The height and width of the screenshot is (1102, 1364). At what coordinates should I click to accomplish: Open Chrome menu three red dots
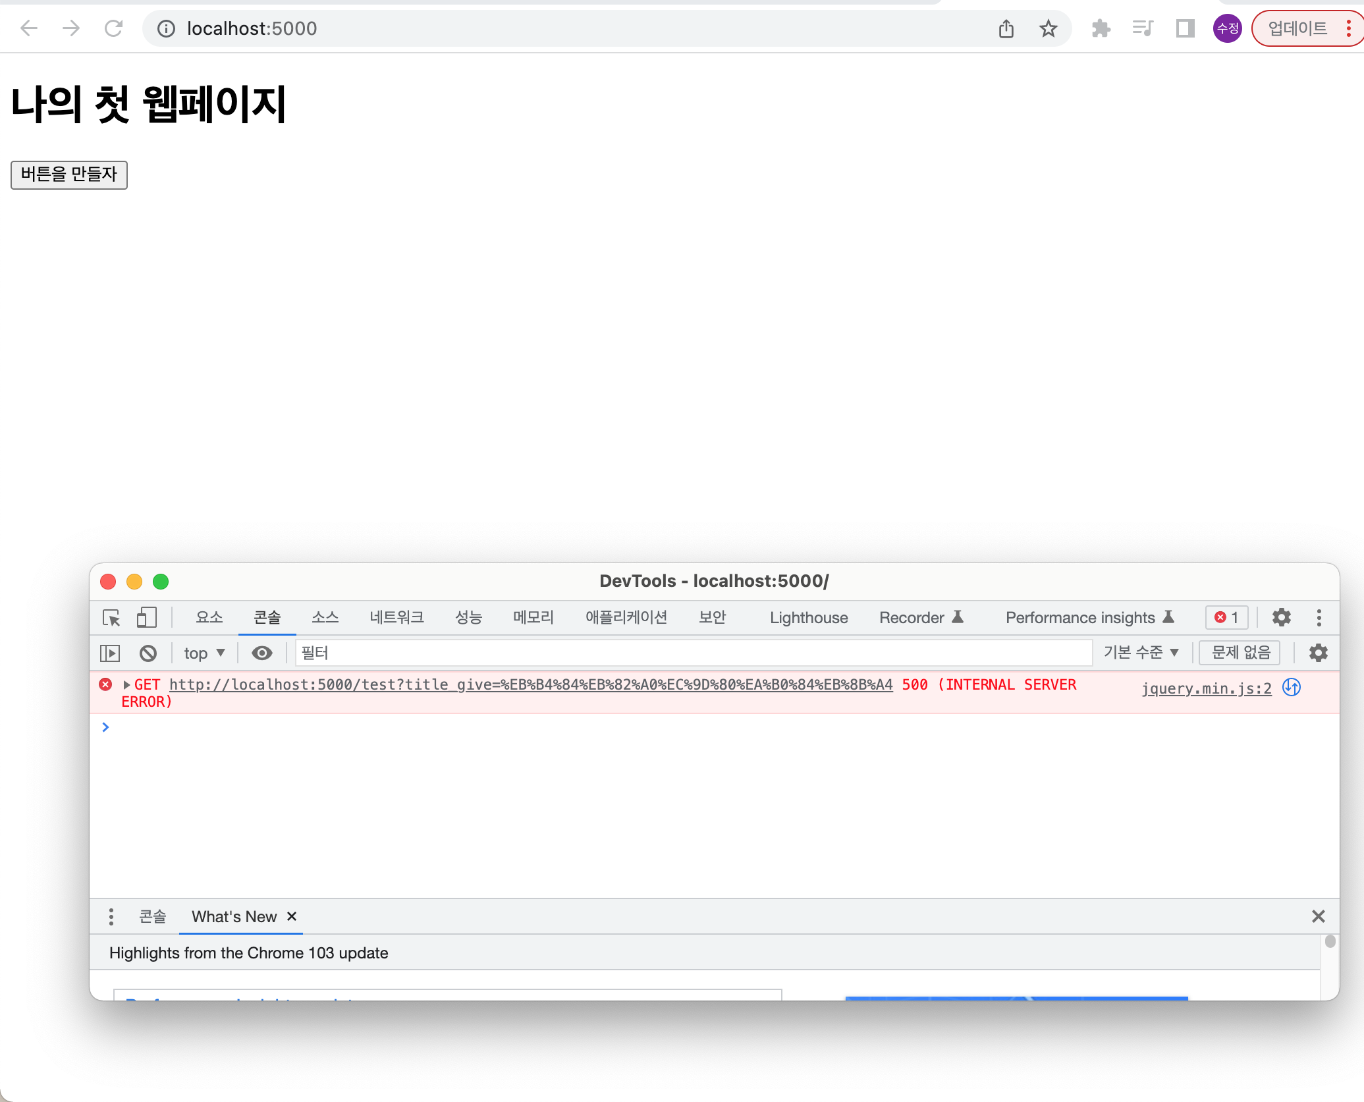click(x=1348, y=28)
